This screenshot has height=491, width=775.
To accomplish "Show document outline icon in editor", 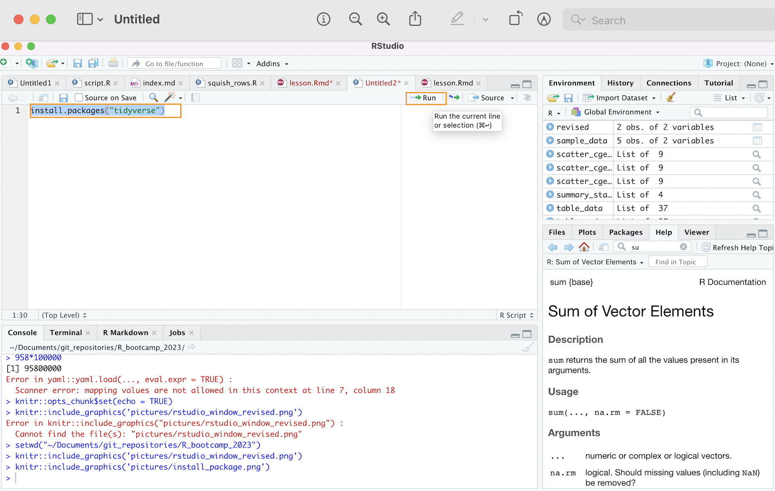I will pyautogui.click(x=527, y=98).
